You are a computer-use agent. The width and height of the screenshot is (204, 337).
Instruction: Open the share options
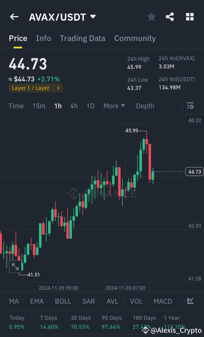coord(170,17)
